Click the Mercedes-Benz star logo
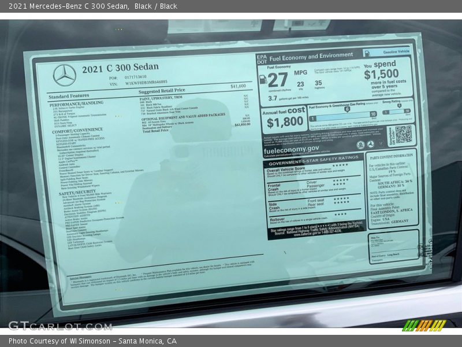This screenshot has width=462, height=347. pyautogui.click(x=65, y=76)
